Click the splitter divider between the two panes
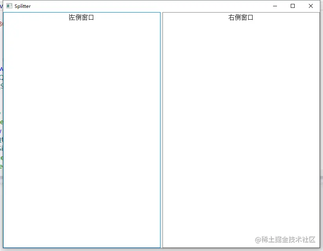 click(162, 130)
